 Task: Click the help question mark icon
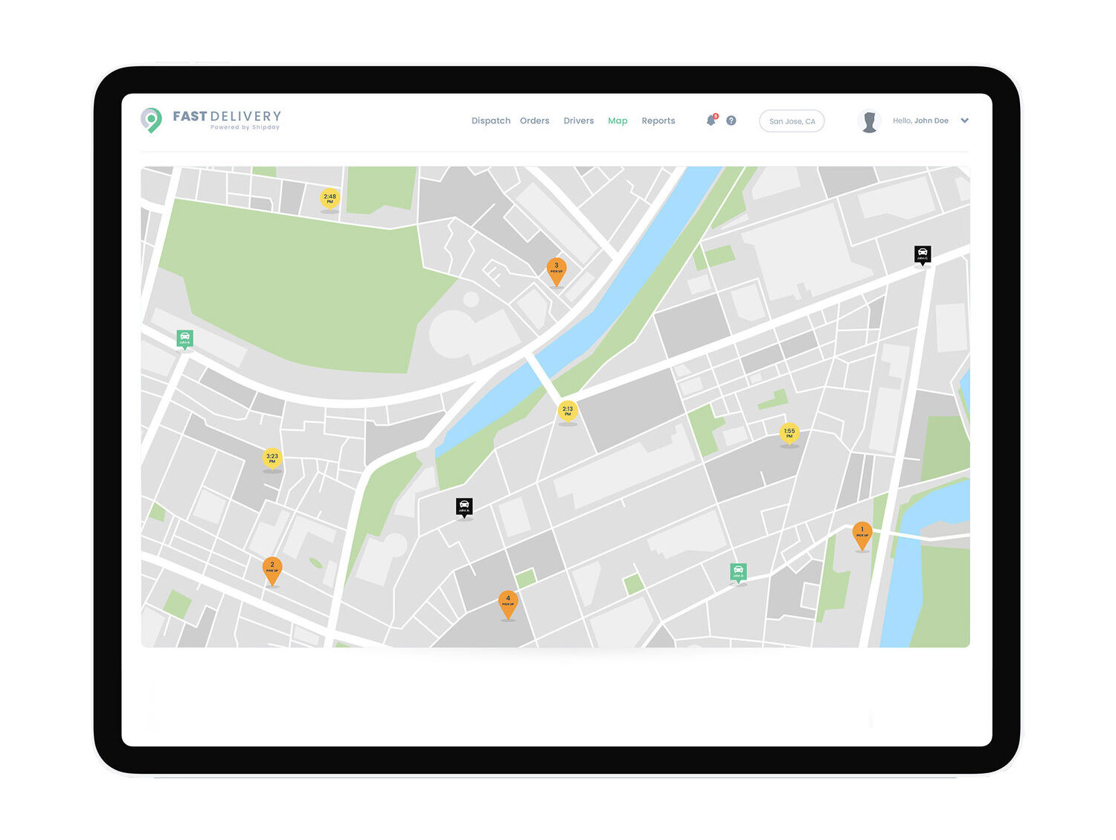731,121
